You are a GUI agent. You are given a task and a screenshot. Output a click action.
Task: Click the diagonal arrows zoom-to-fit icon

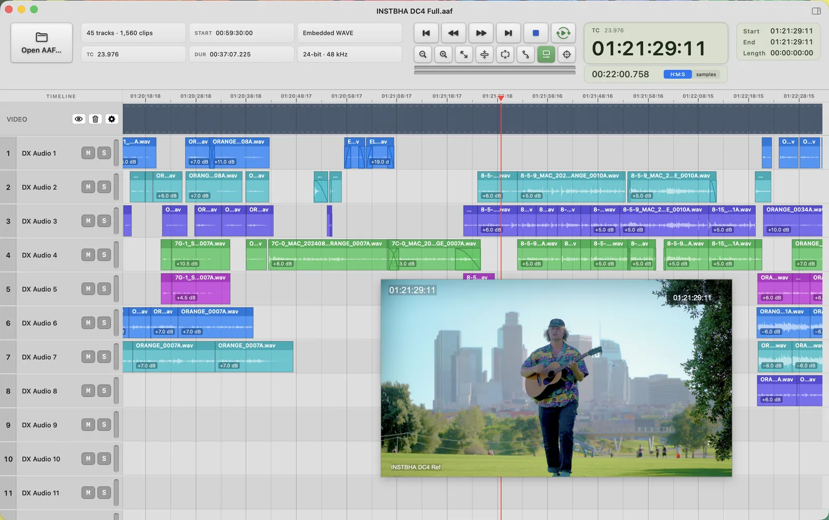coord(464,54)
